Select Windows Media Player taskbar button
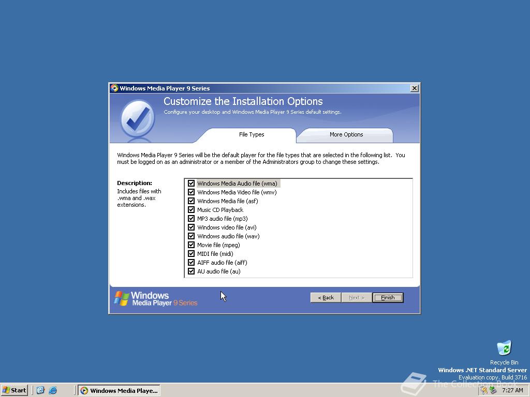 [119, 390]
